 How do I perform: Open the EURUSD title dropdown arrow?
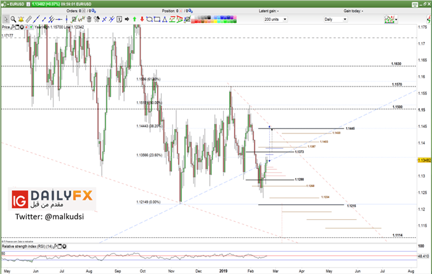8,4
